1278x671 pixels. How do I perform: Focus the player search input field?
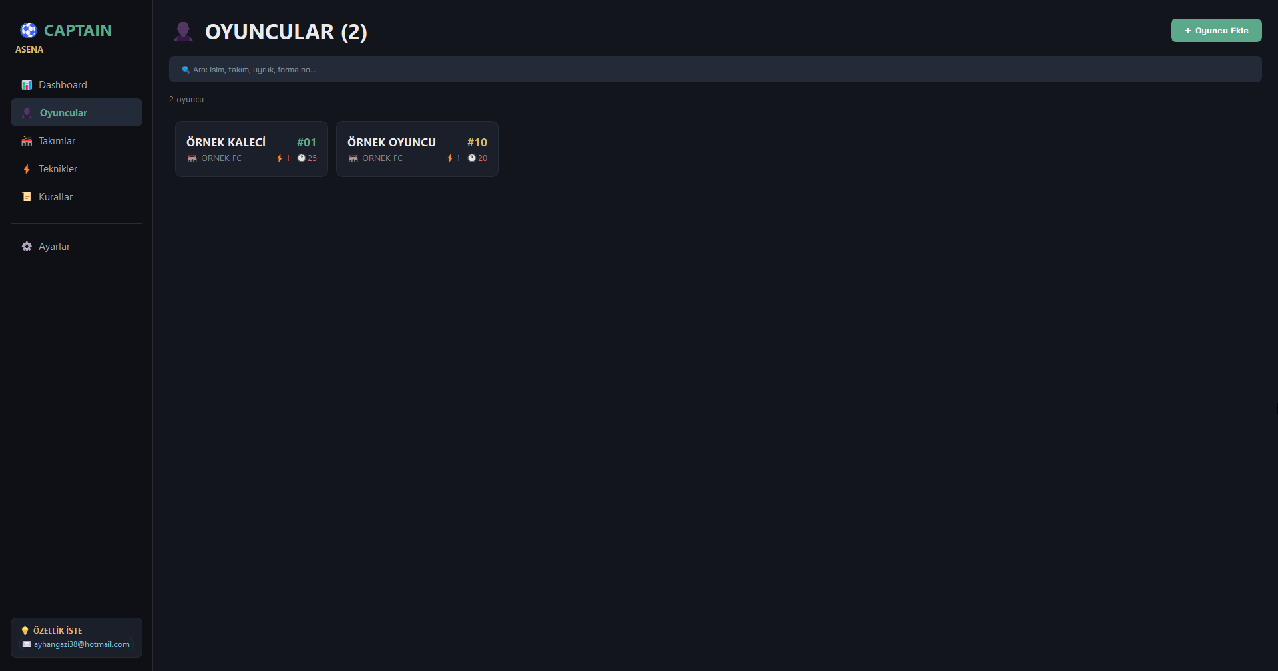pos(716,69)
